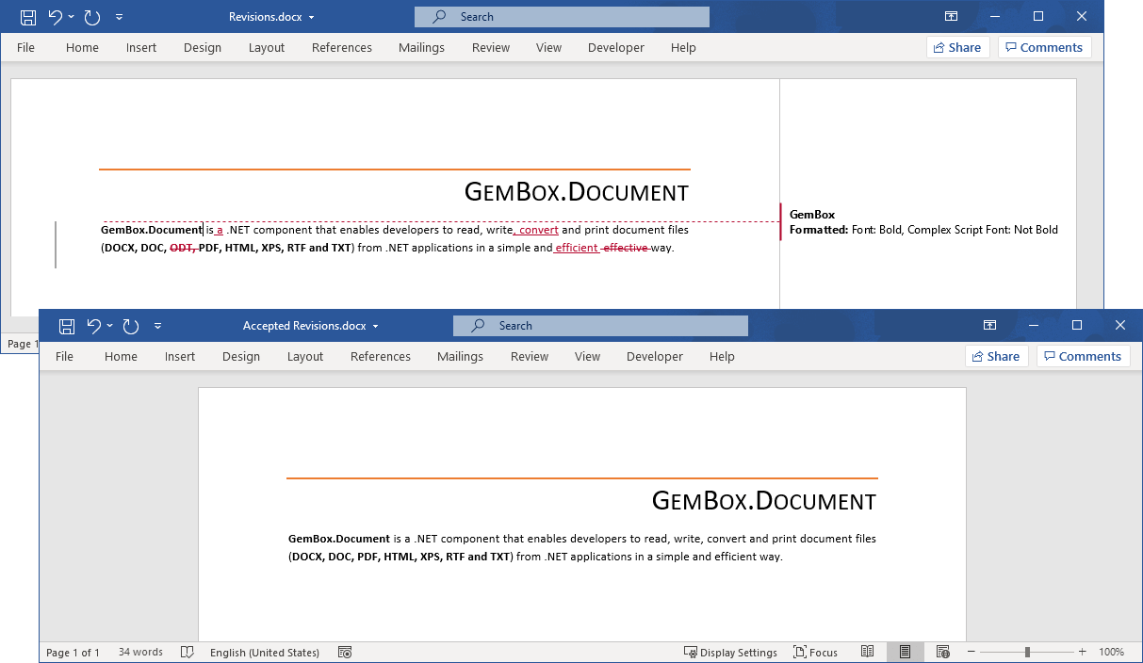This screenshot has height=663, width=1143.
Task: Open Focus mode from the status bar
Action: click(x=815, y=653)
